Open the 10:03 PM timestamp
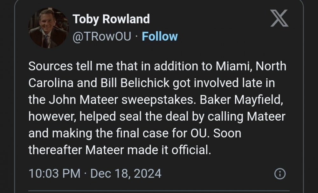 coord(54,174)
